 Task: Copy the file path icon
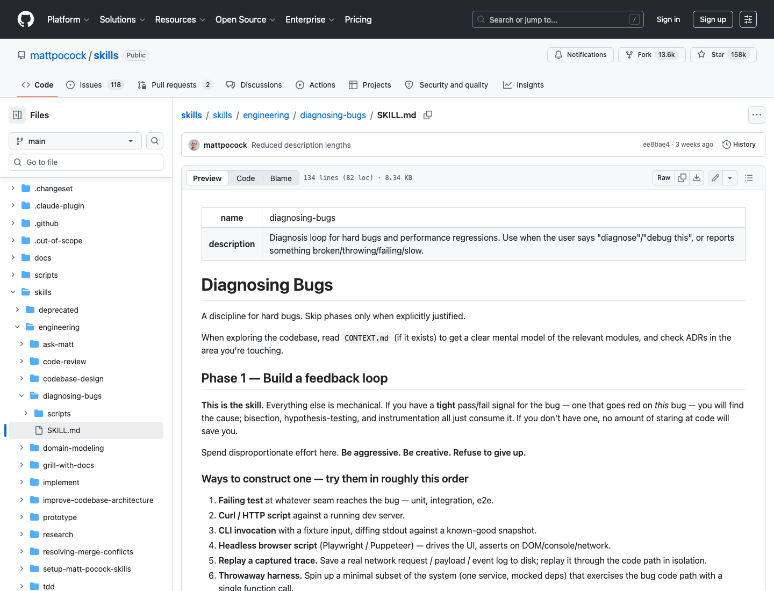[428, 115]
